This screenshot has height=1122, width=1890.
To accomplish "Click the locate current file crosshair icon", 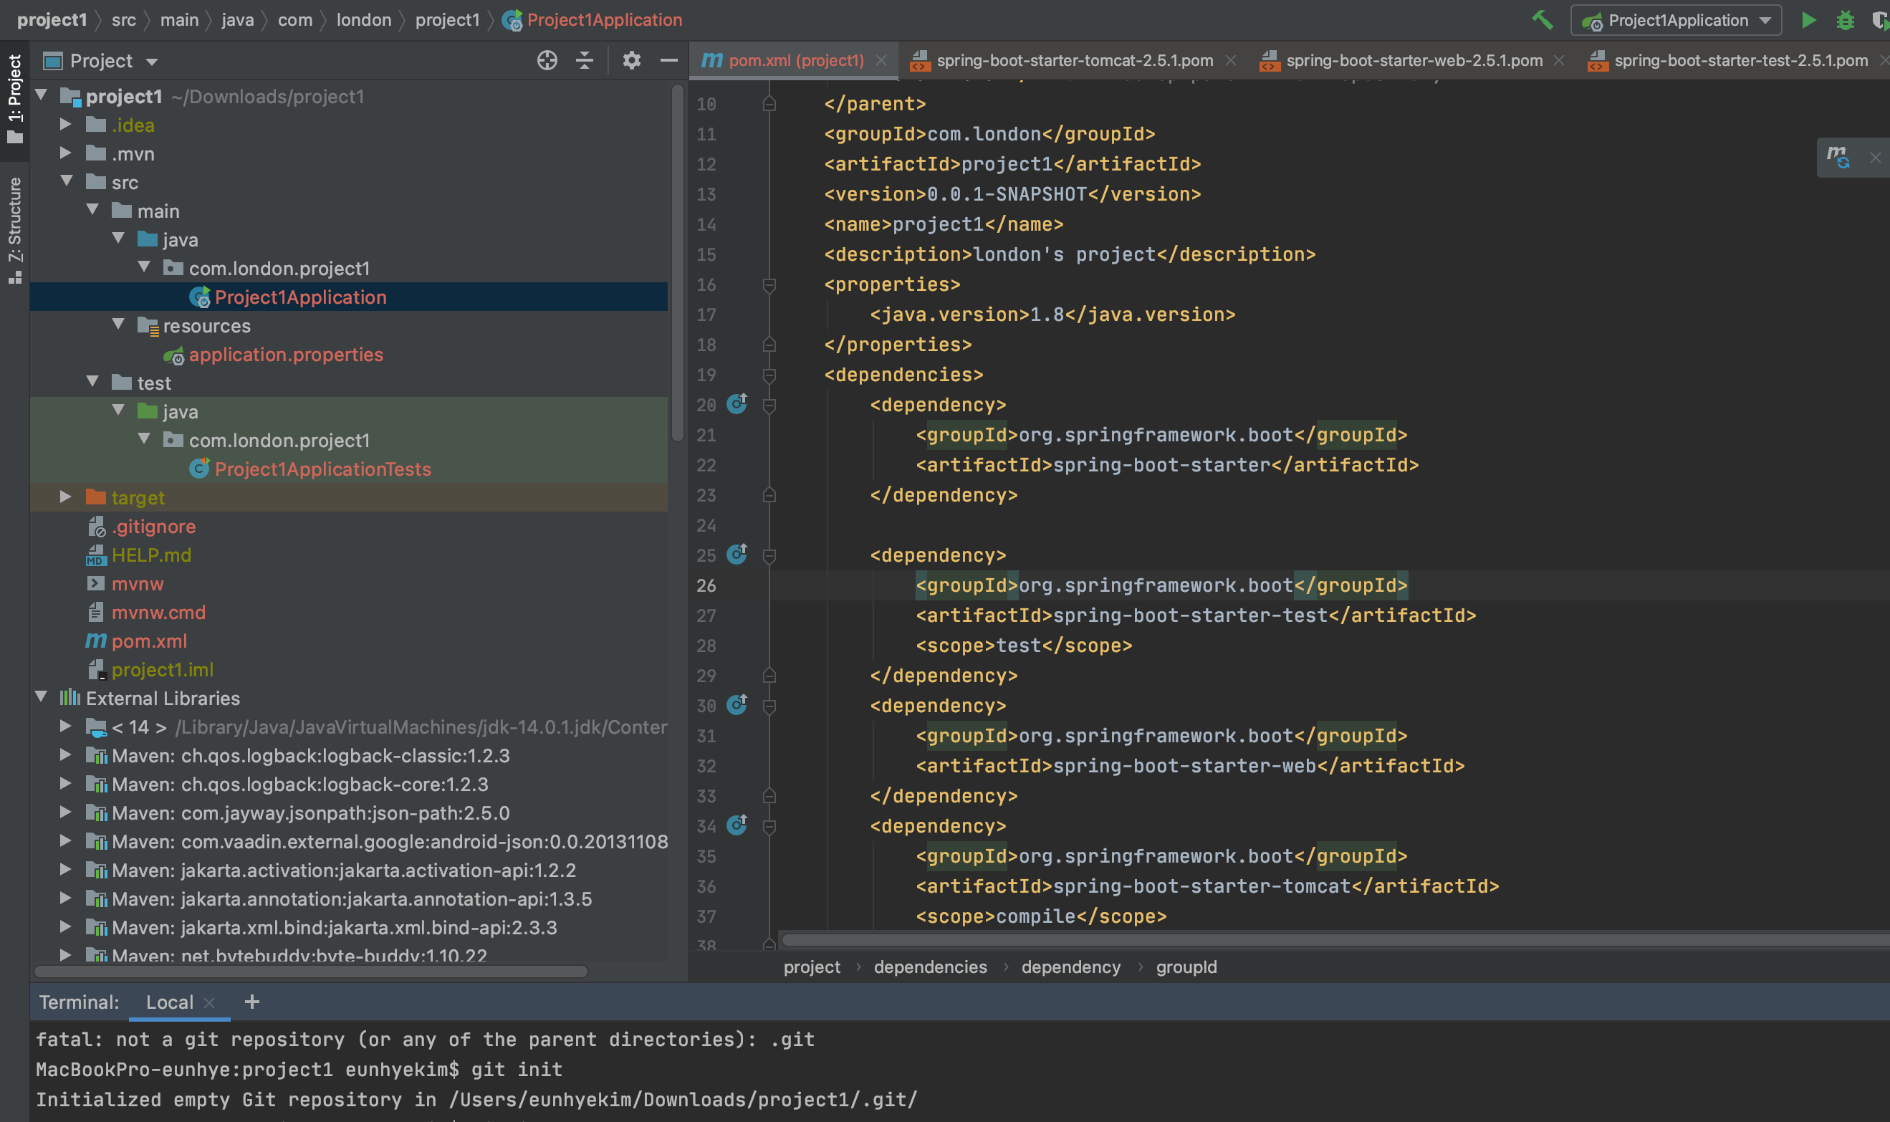I will point(547,60).
